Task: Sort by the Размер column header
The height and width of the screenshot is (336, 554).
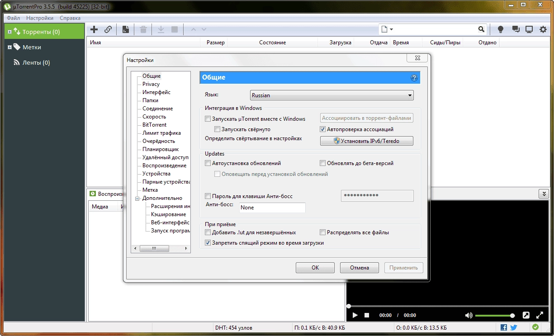Action: pyautogui.click(x=215, y=43)
